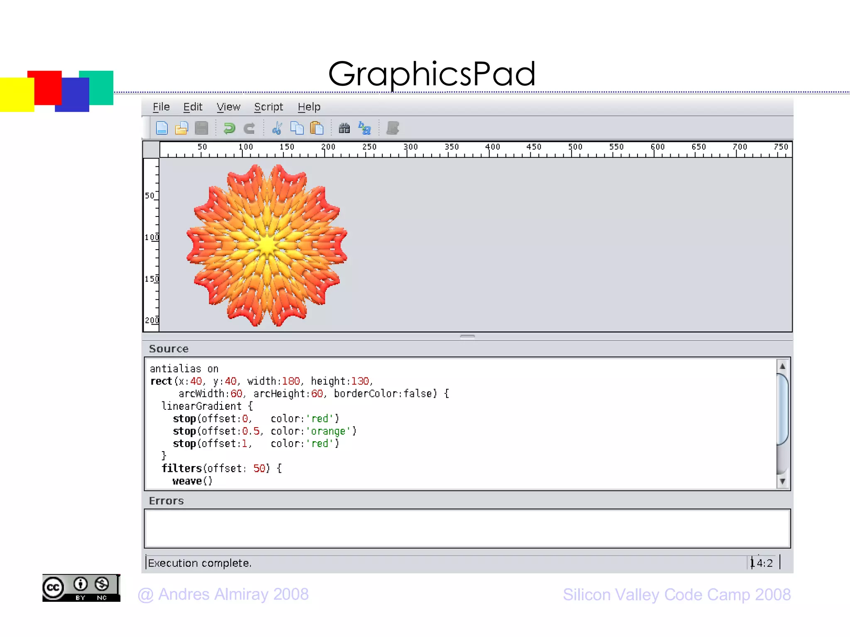This screenshot has height=637, width=850.
Task: Click the Paste clipboard icon
Action: pos(317,128)
